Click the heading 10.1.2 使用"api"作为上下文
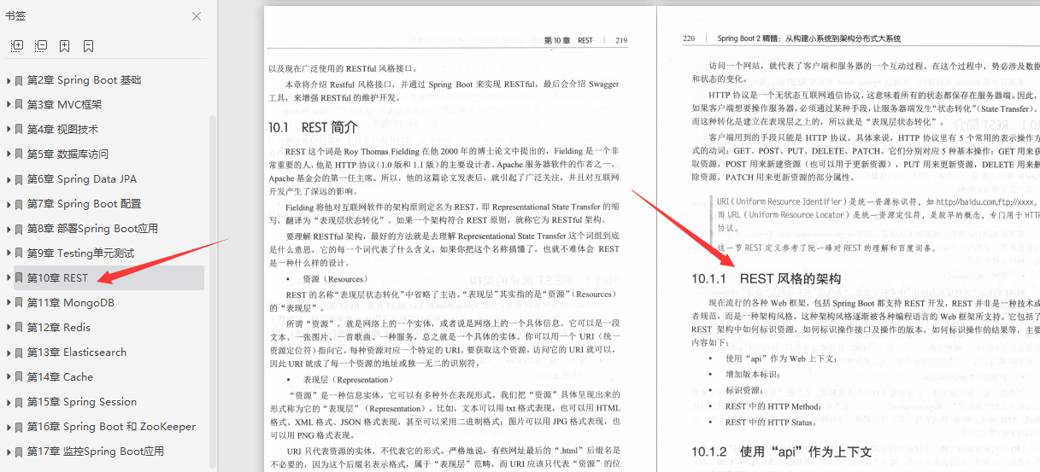This screenshot has width=1040, height=472. 782,452
